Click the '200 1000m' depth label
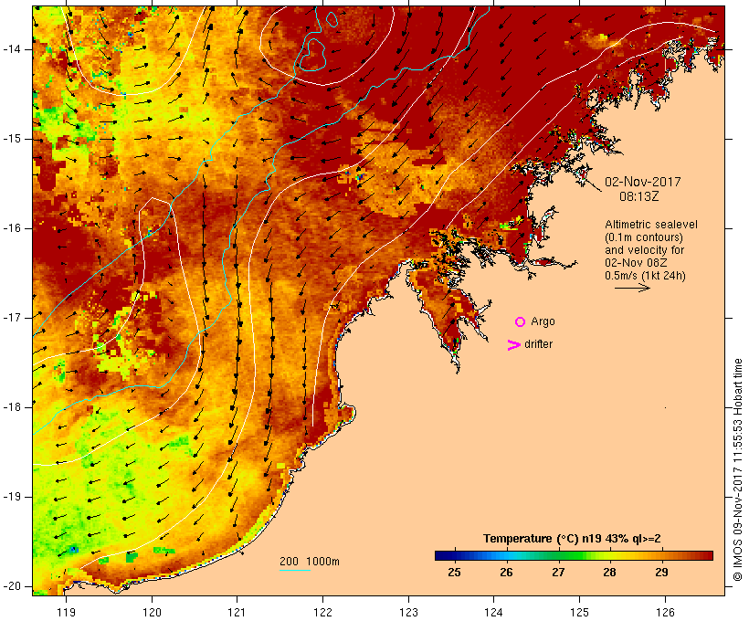749x621 pixels. pos(310,562)
